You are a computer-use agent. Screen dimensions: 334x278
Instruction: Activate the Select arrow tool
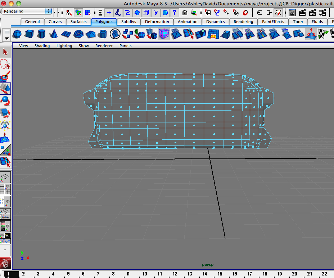5,52
